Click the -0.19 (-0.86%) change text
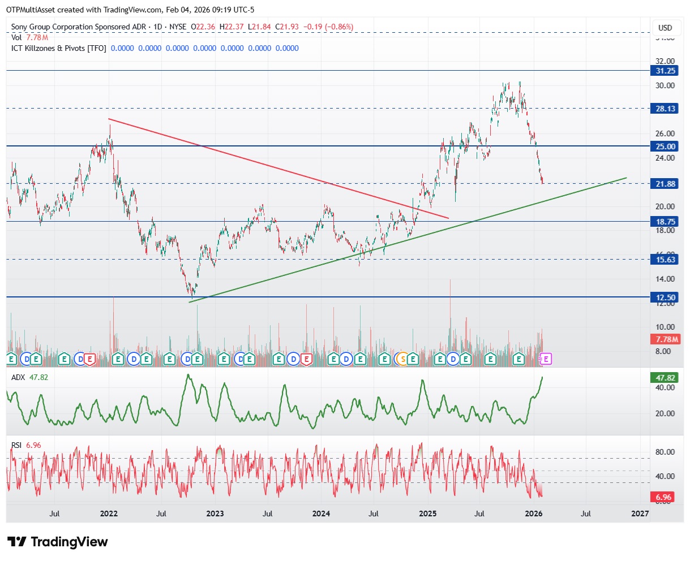 [328, 27]
